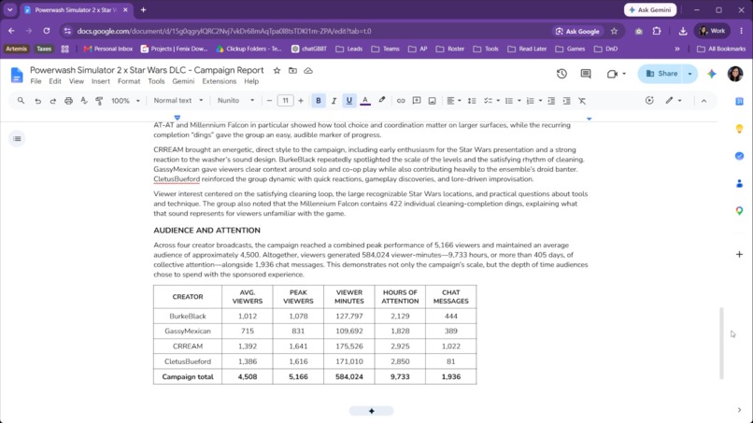Open the Personal Inbox bookmark
Image resolution: width=753 pixels, height=423 pixels.
click(108, 49)
